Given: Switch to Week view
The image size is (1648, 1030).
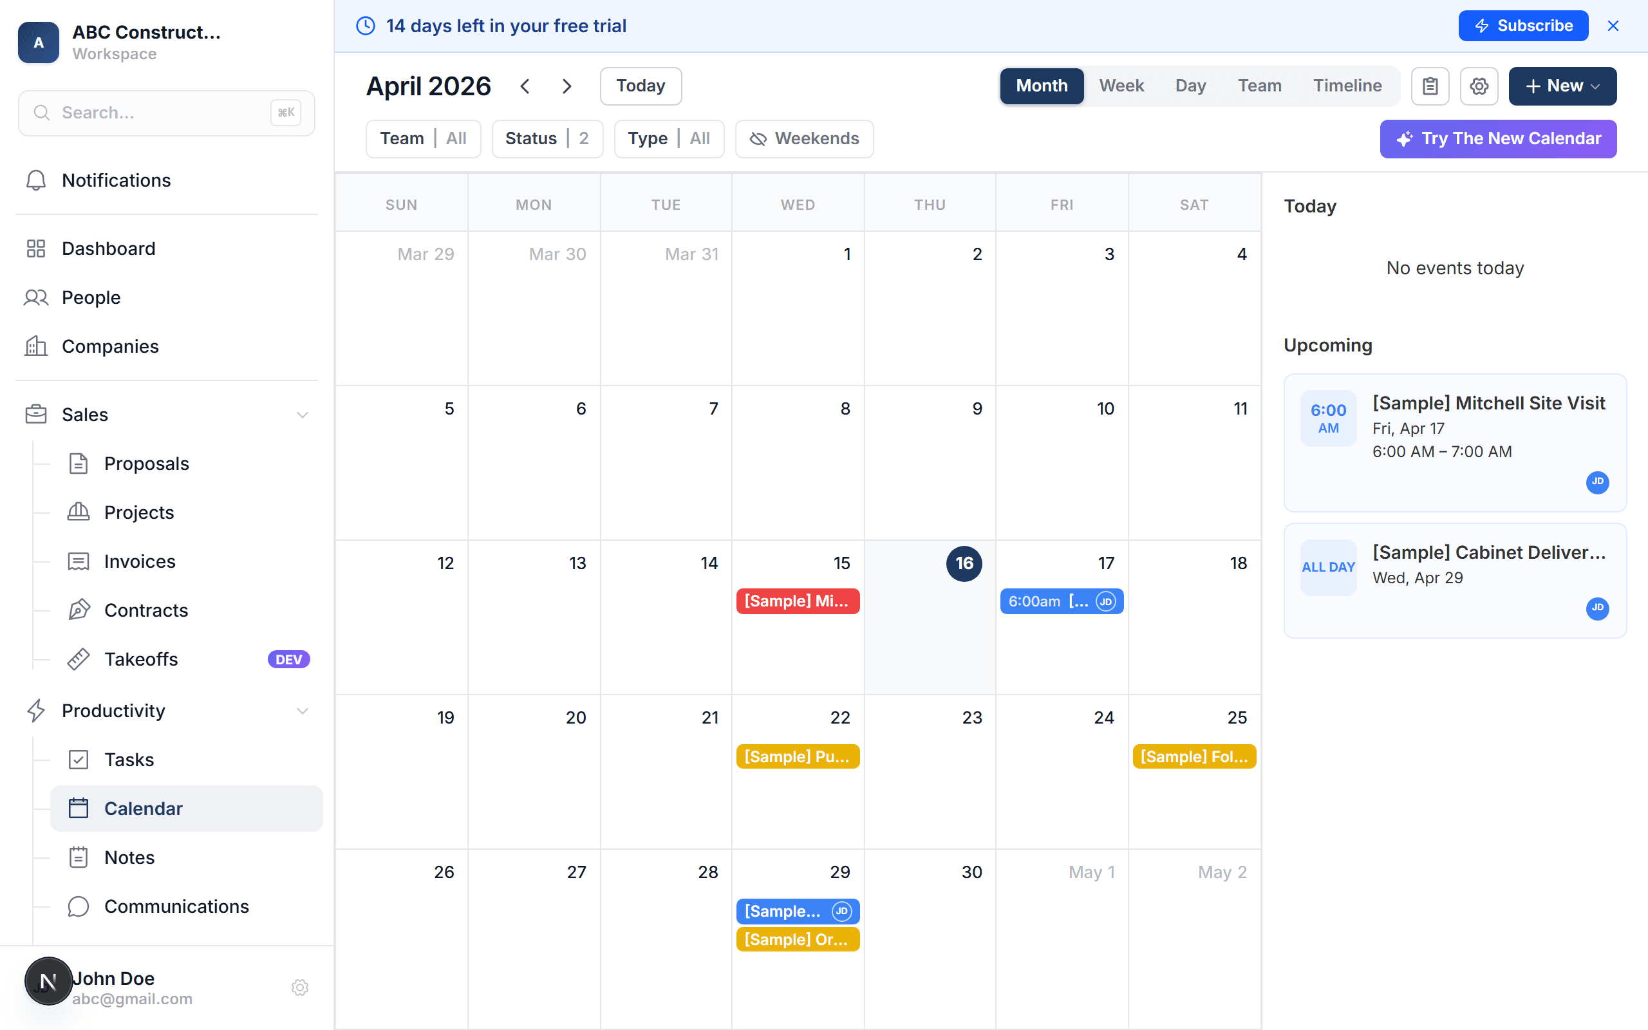Looking at the screenshot, I should [1121, 86].
